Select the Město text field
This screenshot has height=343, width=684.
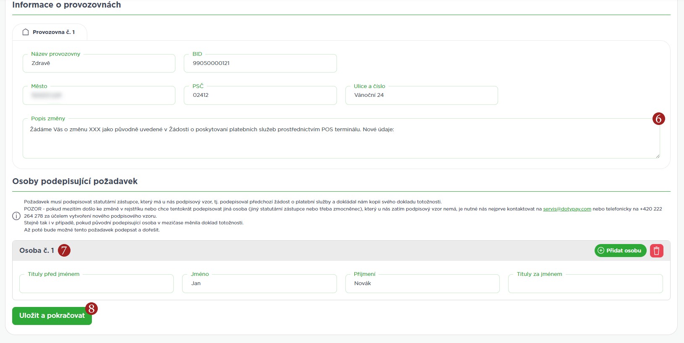pyautogui.click(x=99, y=96)
